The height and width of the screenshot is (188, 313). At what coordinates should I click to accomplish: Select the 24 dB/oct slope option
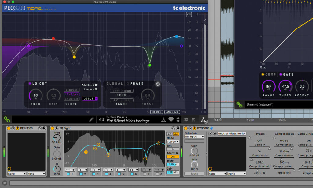point(71,99)
